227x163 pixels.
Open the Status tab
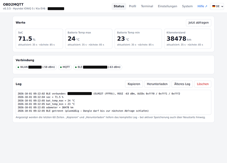click(119, 6)
